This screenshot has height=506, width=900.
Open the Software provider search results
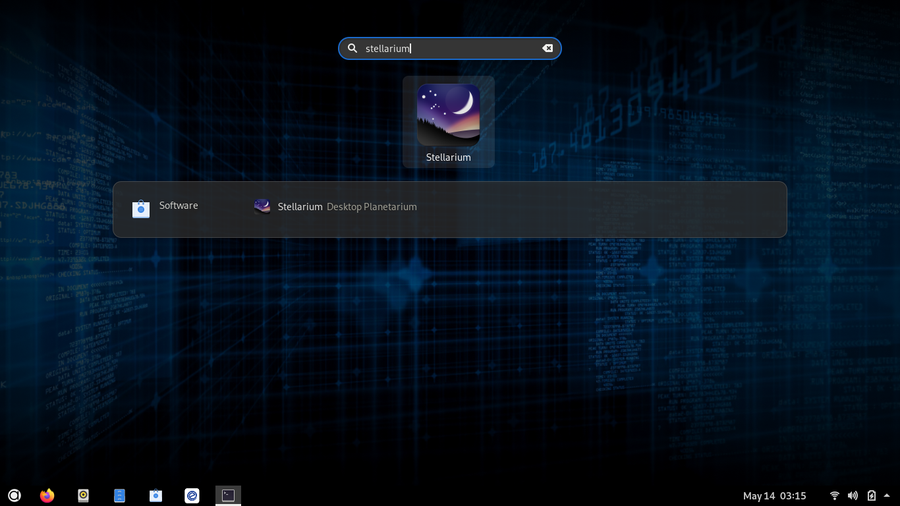[x=165, y=209]
